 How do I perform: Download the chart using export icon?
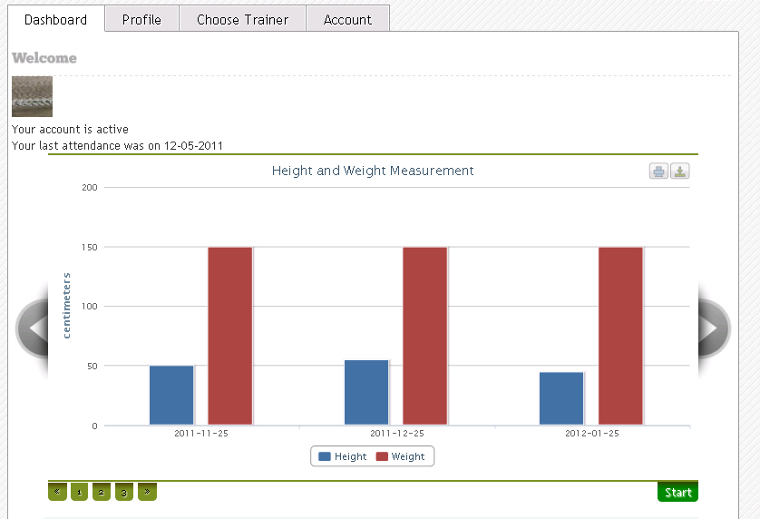pos(680,171)
